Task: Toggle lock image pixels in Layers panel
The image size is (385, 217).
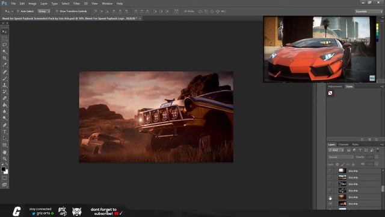Action: click(342, 164)
